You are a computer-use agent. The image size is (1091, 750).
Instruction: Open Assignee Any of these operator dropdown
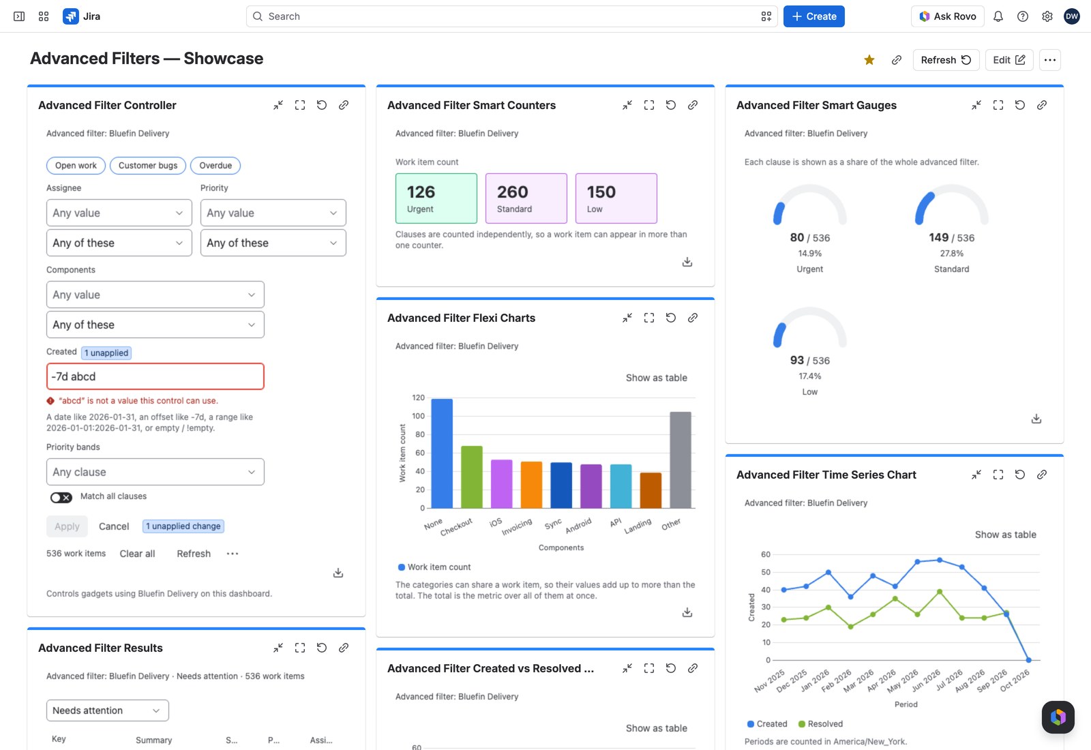coord(119,243)
